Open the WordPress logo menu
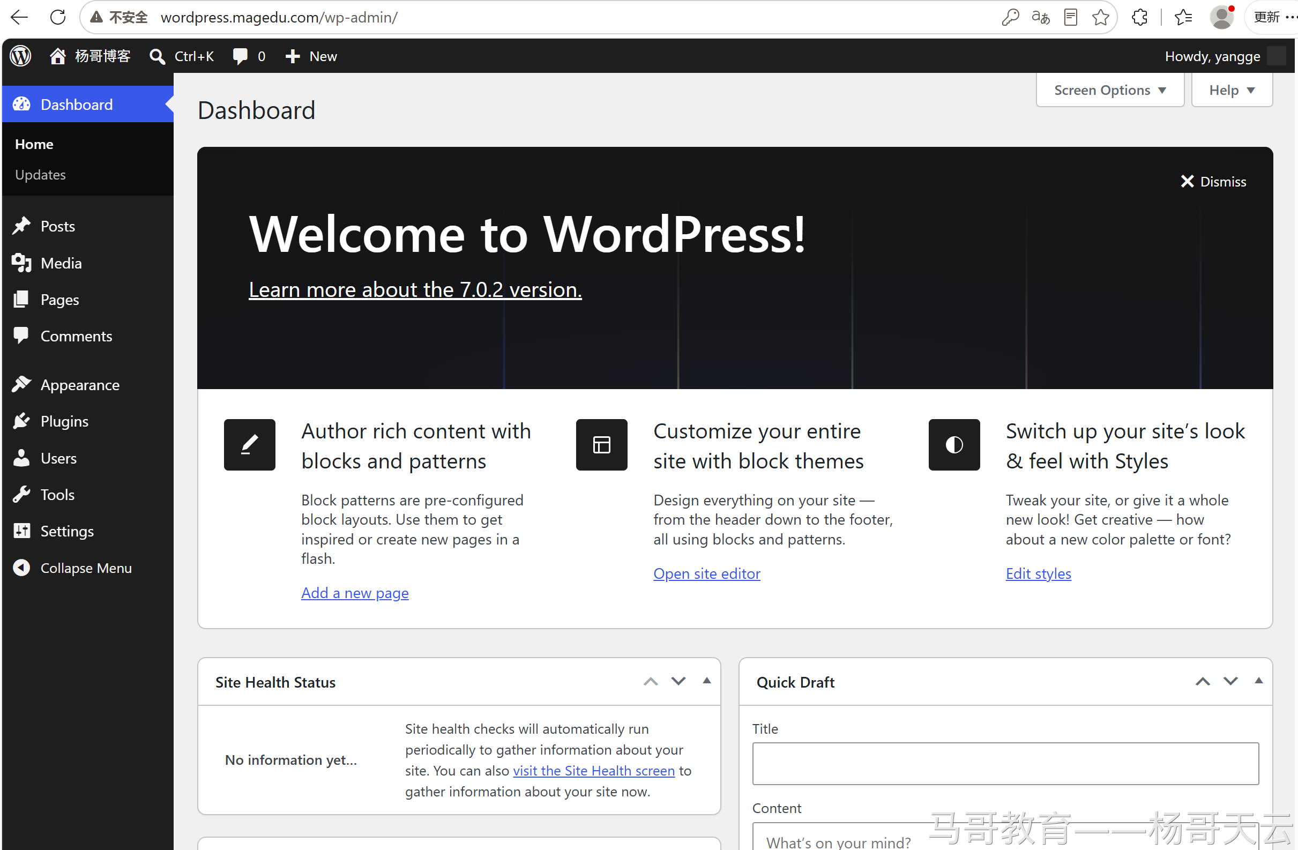 pos(21,56)
